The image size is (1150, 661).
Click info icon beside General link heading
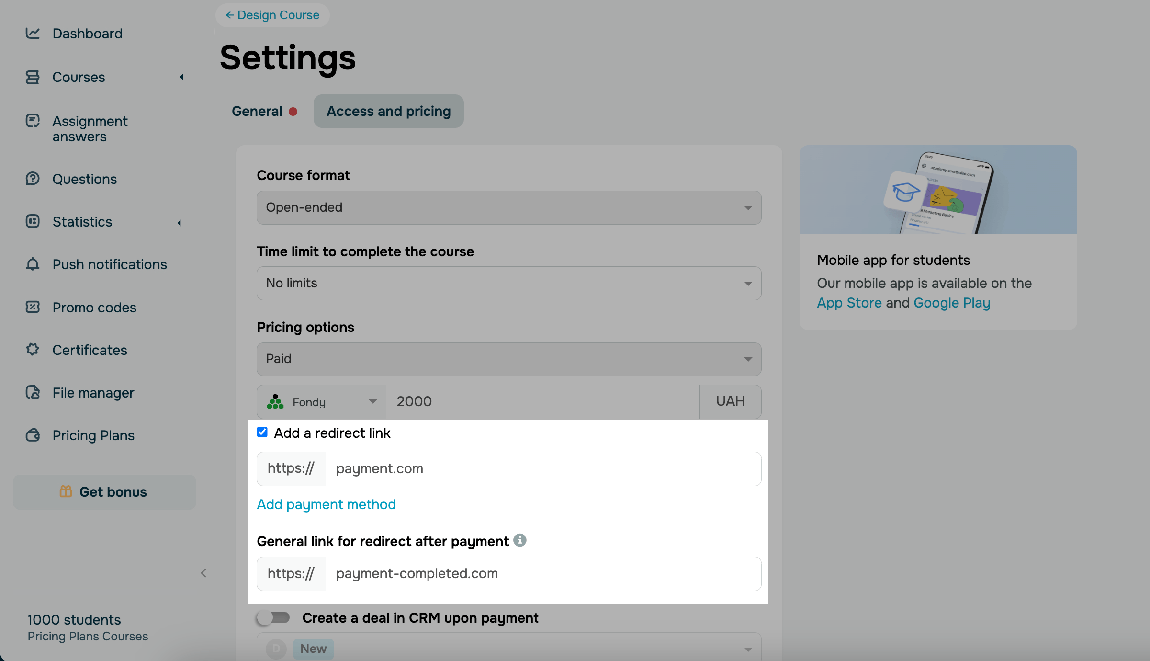pyautogui.click(x=520, y=540)
